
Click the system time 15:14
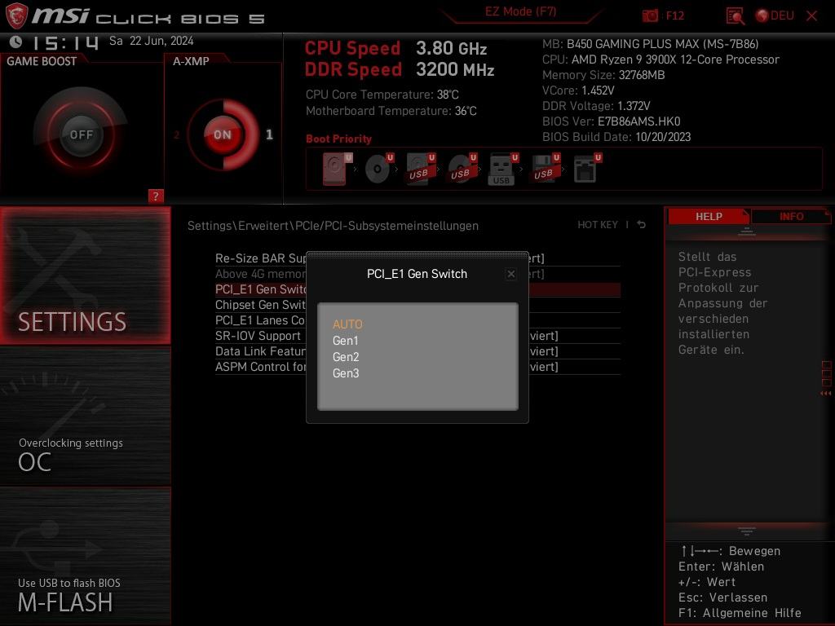tap(65, 42)
